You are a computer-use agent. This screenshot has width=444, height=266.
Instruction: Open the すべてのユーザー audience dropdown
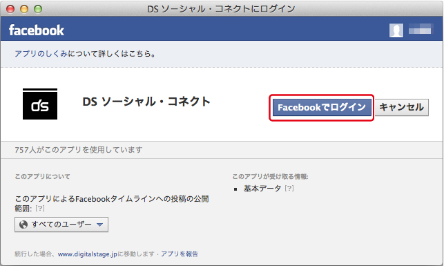point(61,225)
